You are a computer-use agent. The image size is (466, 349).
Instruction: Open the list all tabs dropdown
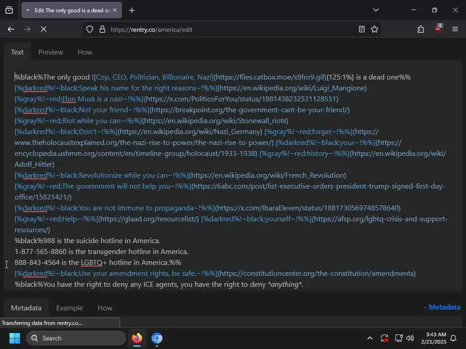pyautogui.click(x=376, y=10)
